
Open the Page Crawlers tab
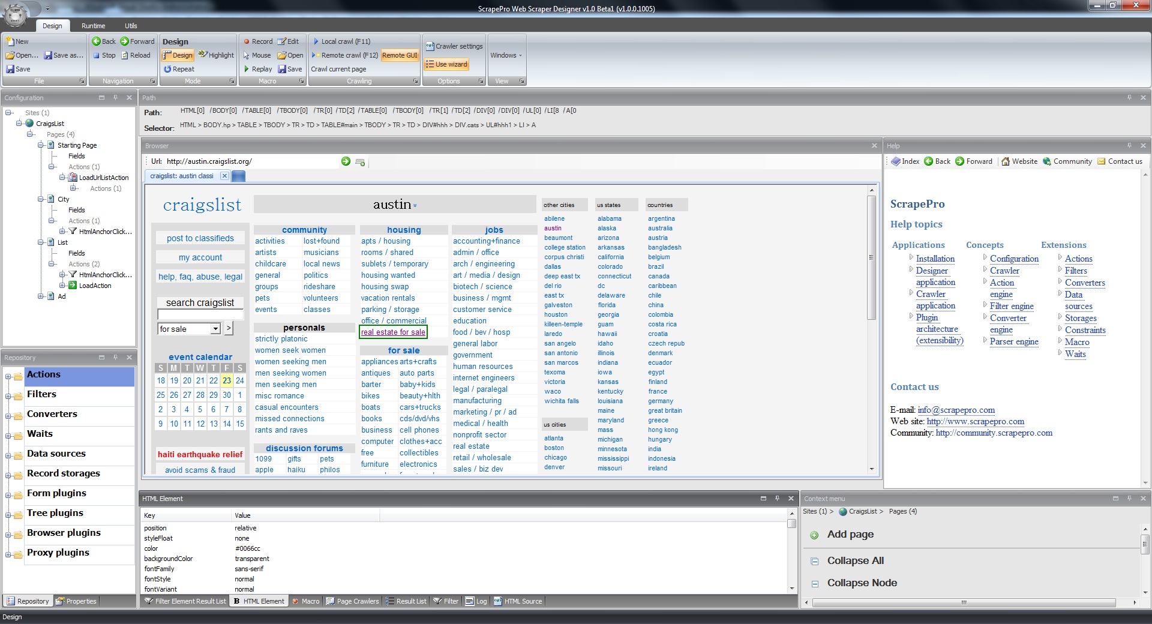pos(352,601)
